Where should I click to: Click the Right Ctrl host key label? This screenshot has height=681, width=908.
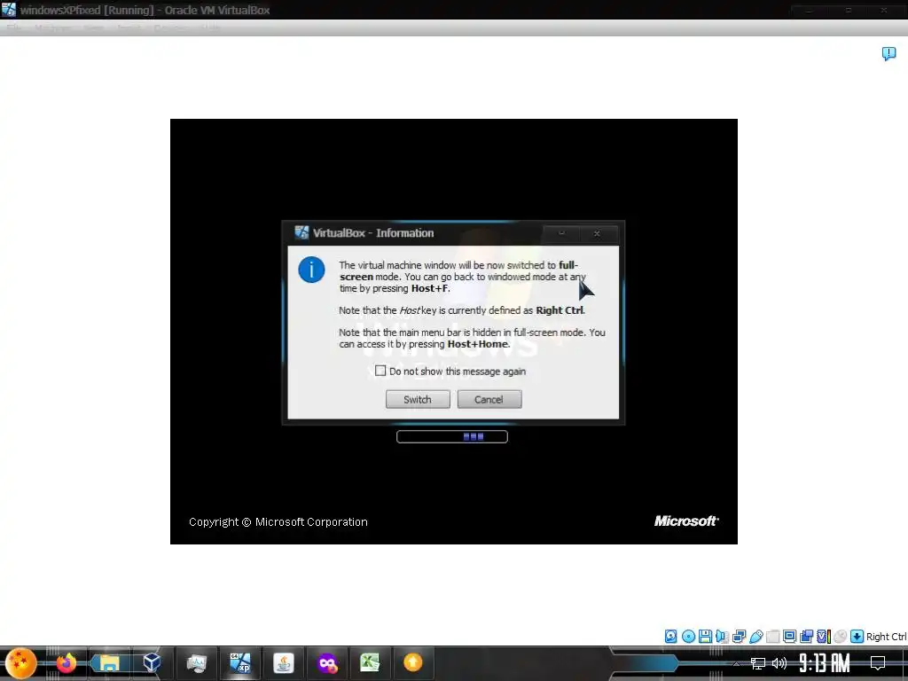[x=887, y=637]
